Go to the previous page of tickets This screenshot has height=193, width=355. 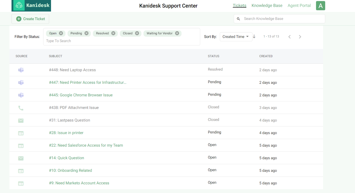[289, 37]
